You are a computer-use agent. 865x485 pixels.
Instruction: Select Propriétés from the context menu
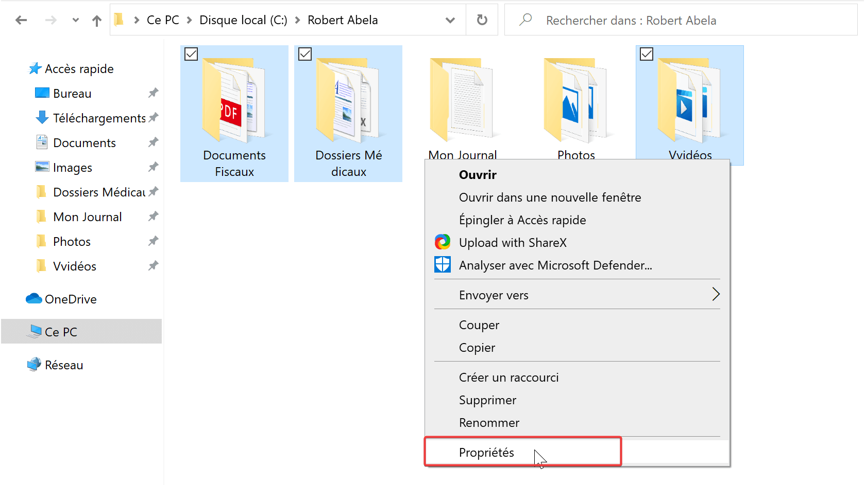coord(486,452)
